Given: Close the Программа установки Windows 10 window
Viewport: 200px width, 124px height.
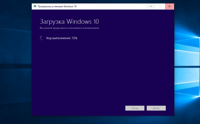Looking at the screenshot, I should (169, 6).
